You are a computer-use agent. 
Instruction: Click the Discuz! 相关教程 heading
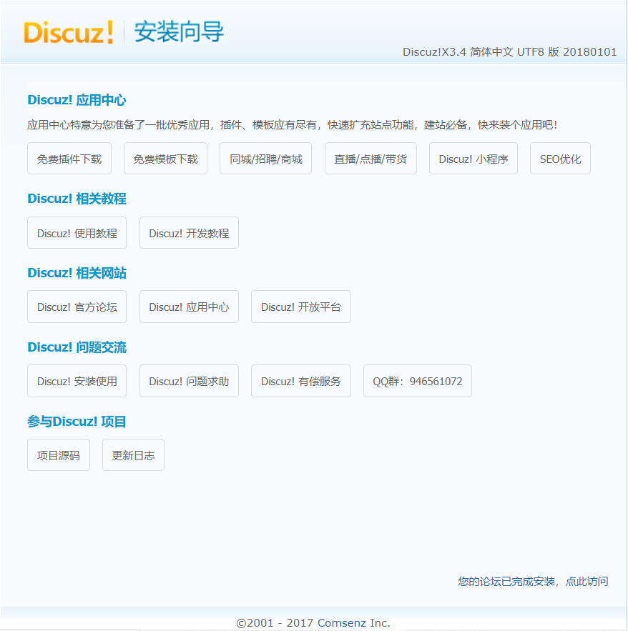[x=77, y=199]
